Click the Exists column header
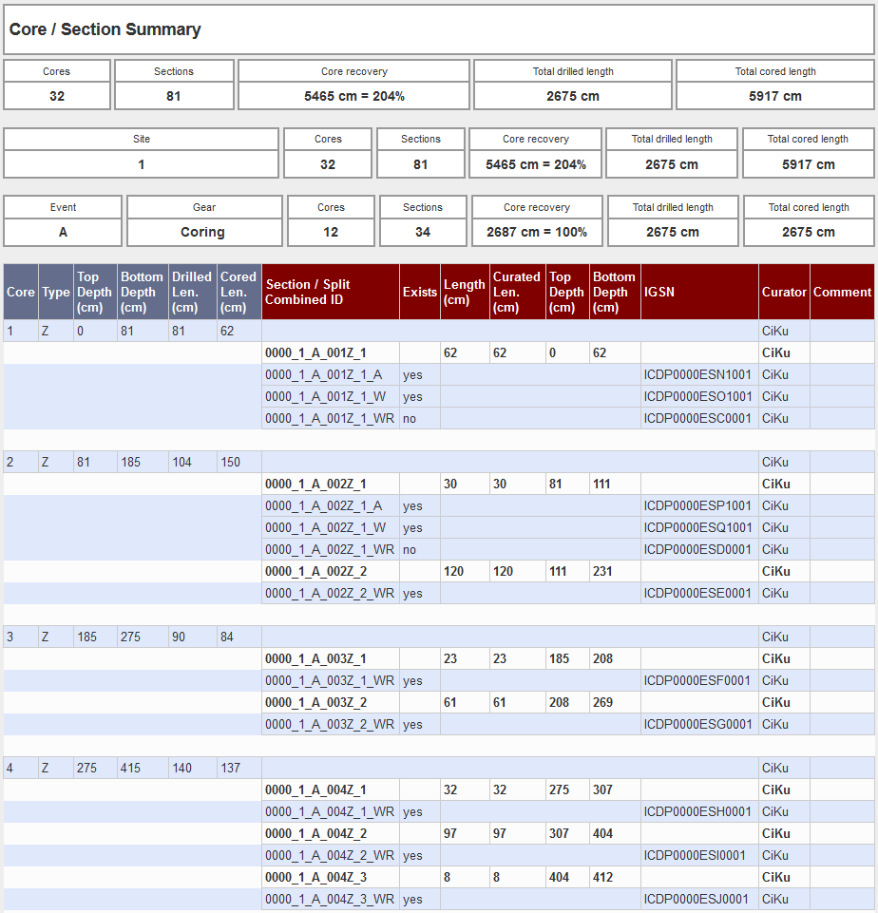Screen dimensions: 878x913 click(x=420, y=292)
